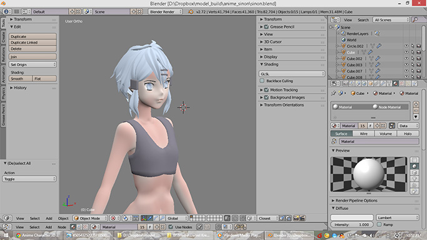Select sphere preview shape for material

click(414, 166)
